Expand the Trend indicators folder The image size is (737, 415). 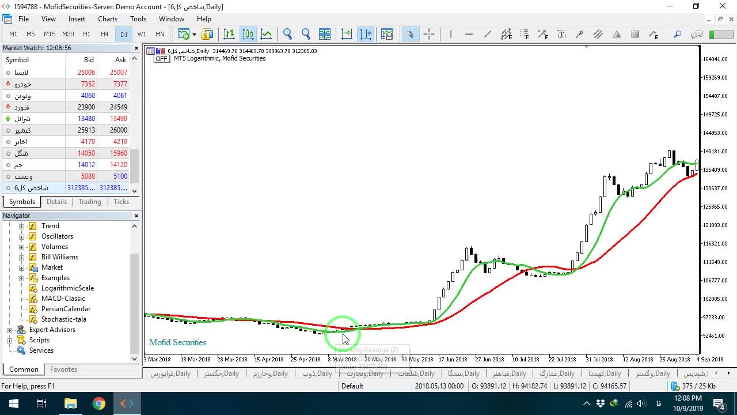click(22, 226)
